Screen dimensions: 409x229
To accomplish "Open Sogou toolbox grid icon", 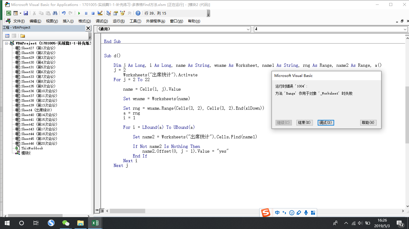I will pos(313,213).
